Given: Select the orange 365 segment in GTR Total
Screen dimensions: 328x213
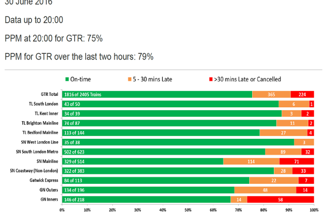Looking at the screenshot, I should click(x=271, y=94).
